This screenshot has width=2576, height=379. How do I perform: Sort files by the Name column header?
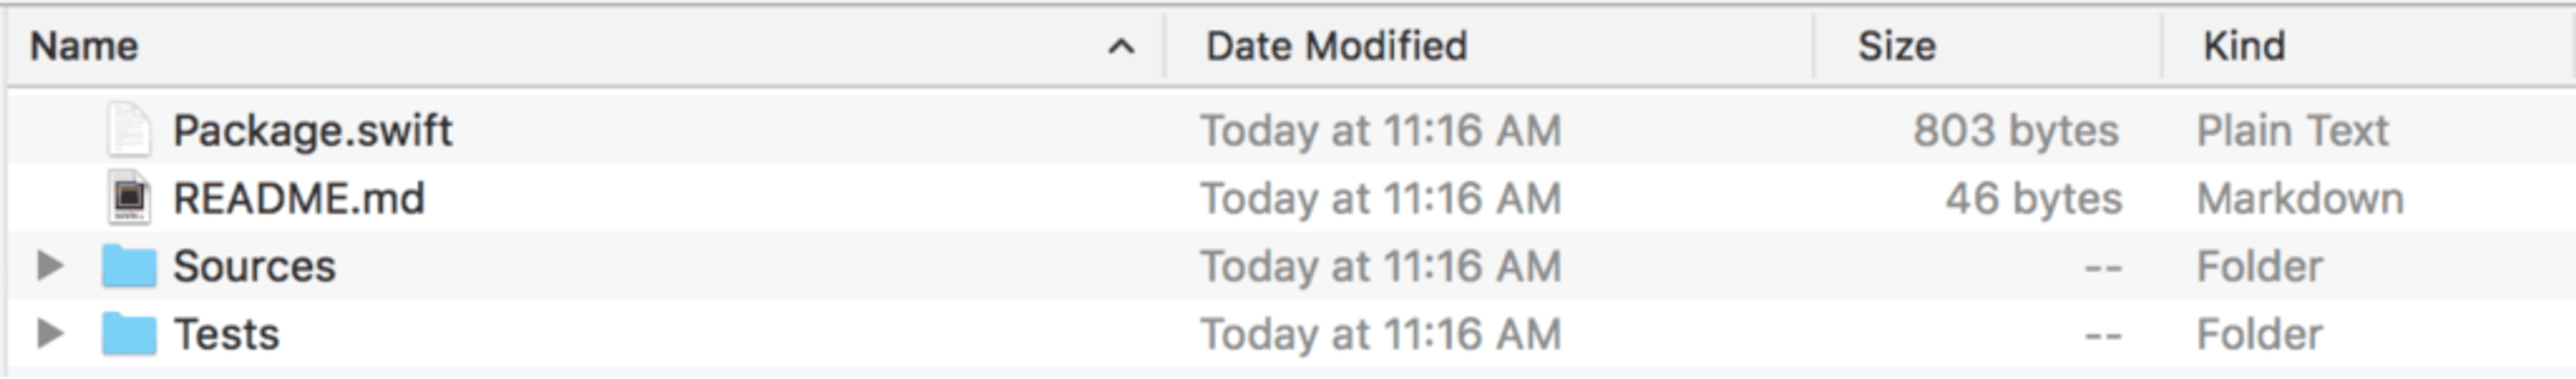84,47
